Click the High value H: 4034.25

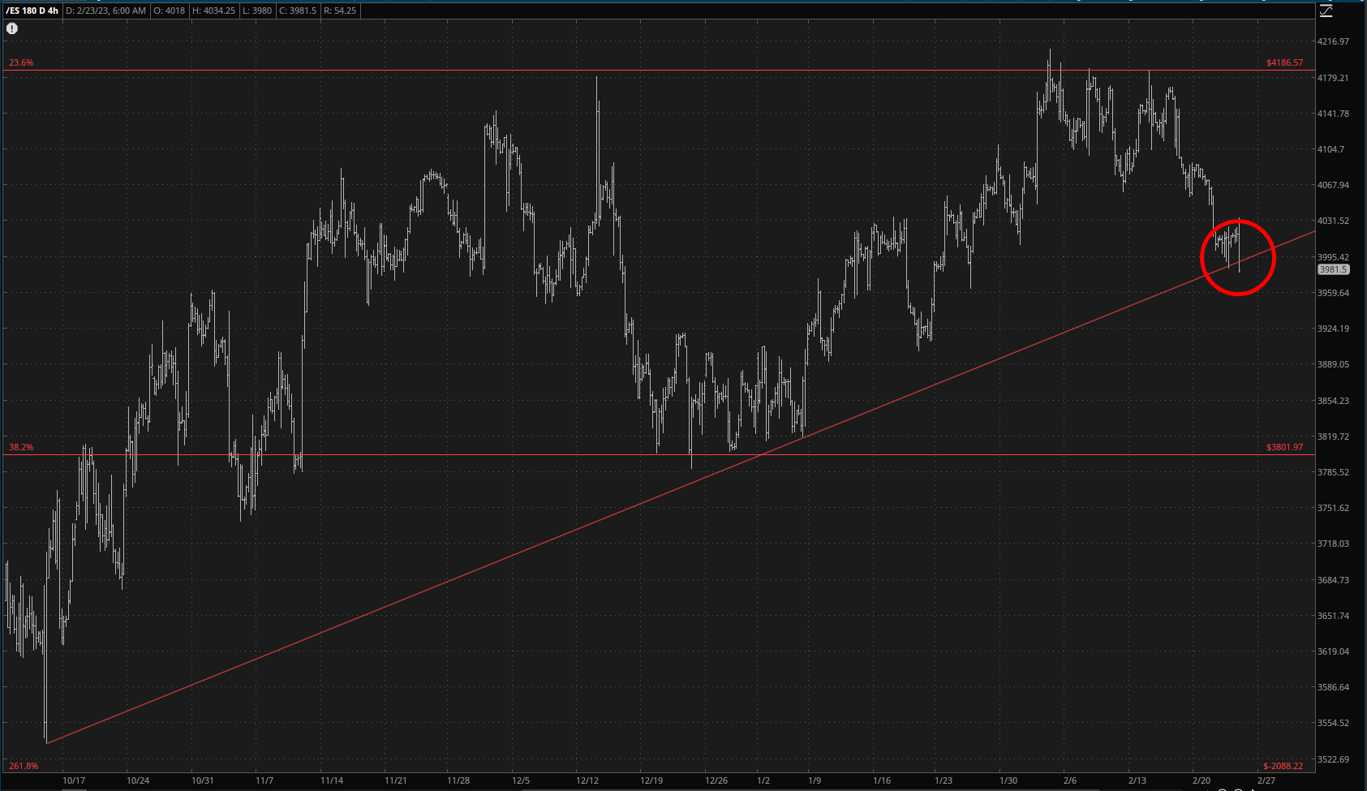(x=213, y=11)
